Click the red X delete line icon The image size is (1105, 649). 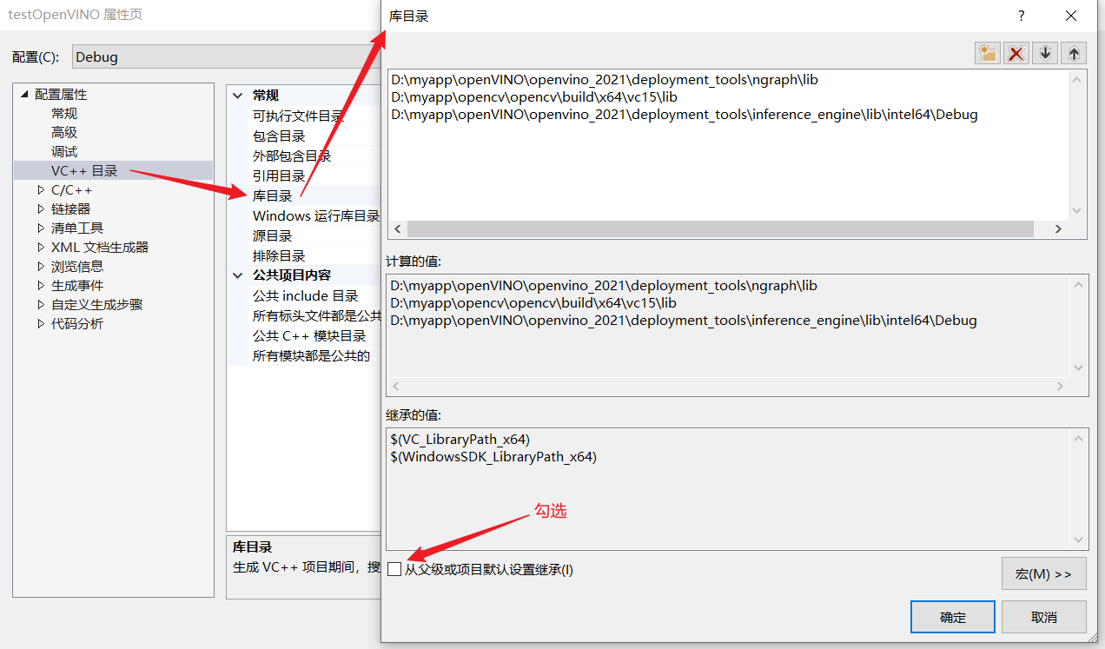click(x=1016, y=53)
